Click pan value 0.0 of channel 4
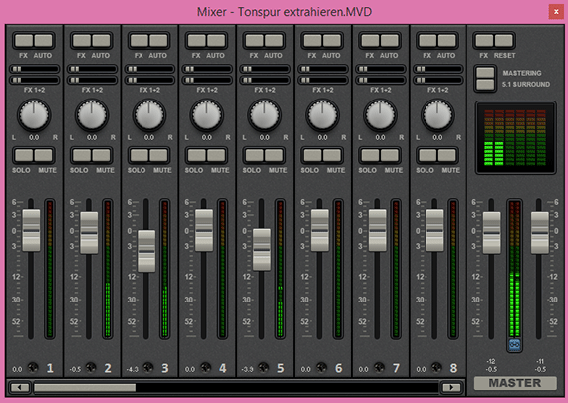Viewport: 568px width, 403px height. click(x=207, y=138)
